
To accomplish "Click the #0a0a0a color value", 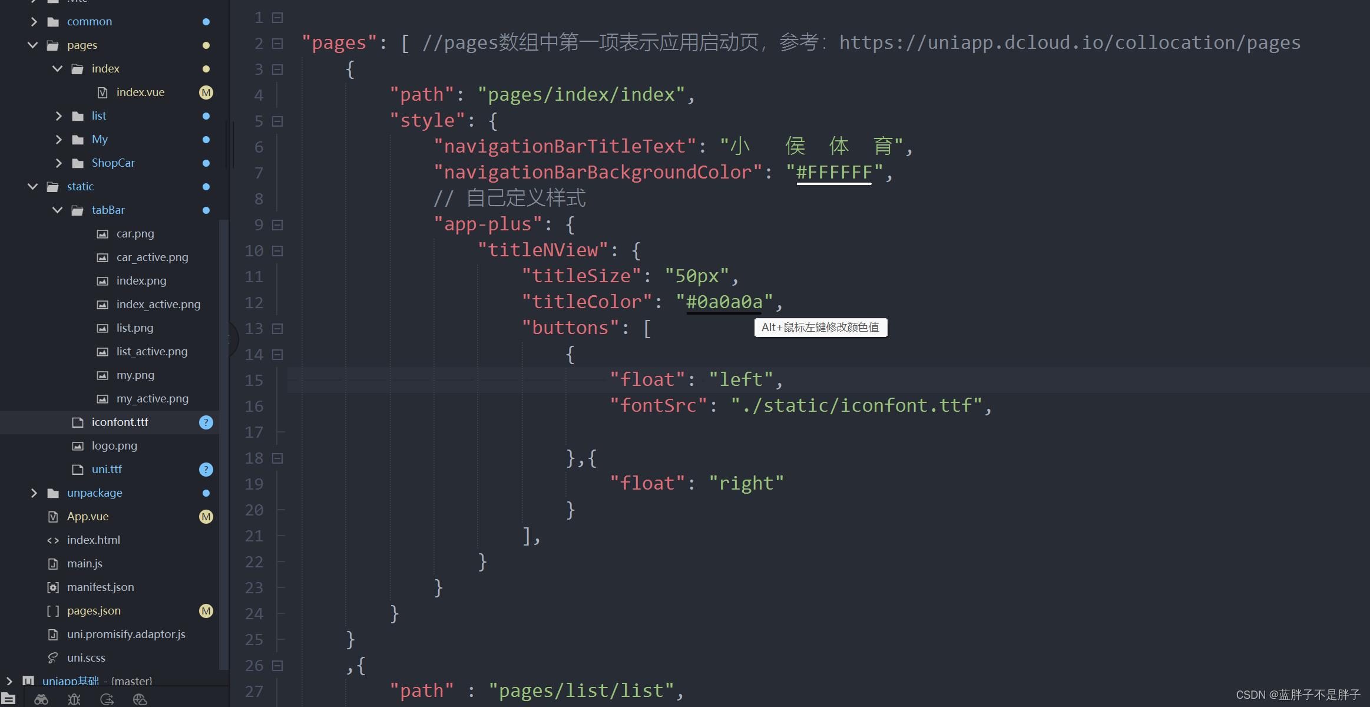I will click(x=724, y=302).
